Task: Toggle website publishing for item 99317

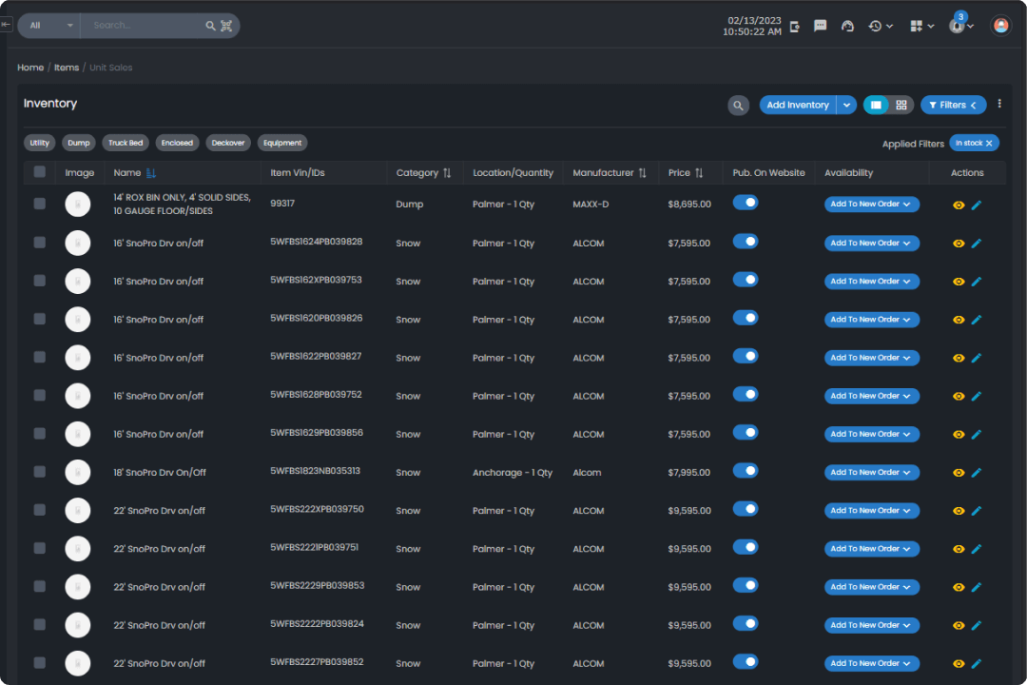Action: [x=746, y=203]
